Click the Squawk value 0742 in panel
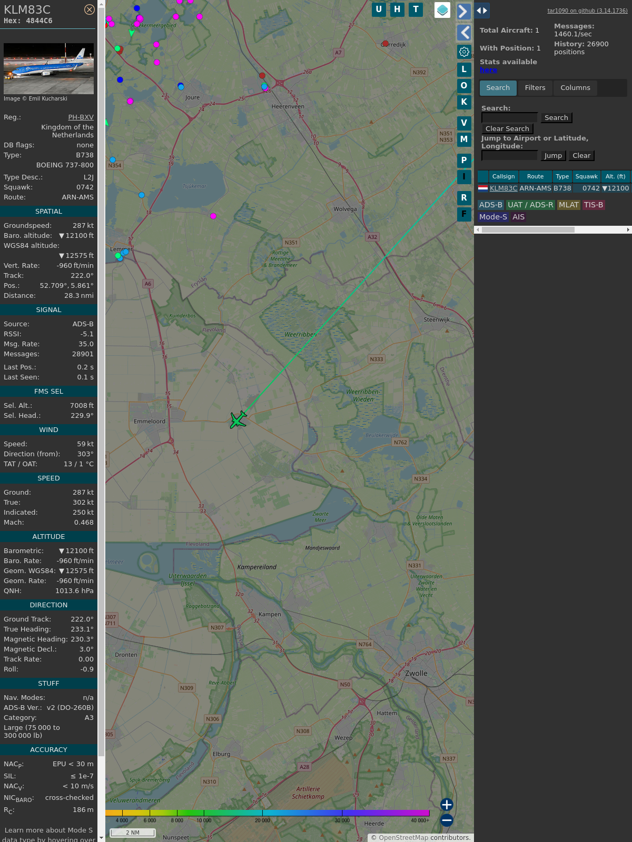The image size is (632, 842). [85, 187]
